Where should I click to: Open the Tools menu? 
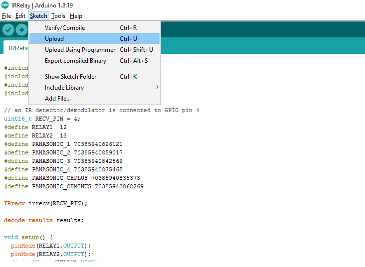[x=58, y=16]
